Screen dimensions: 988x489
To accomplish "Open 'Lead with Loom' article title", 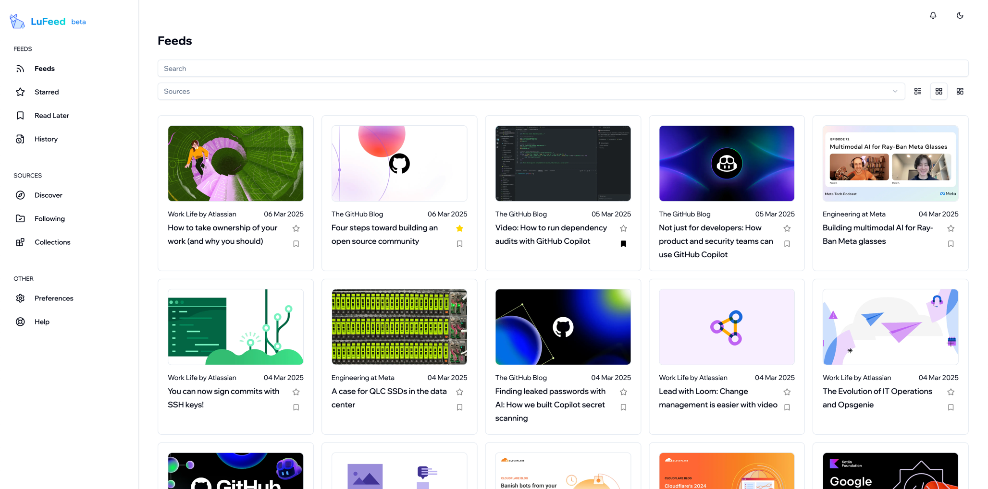I will (x=718, y=398).
